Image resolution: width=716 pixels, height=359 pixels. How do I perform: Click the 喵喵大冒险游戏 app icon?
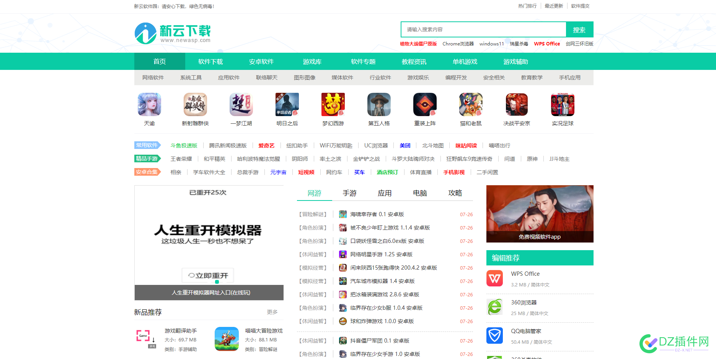coord(227,339)
